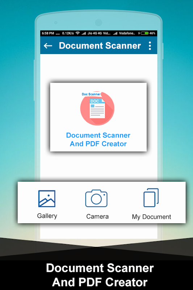Tap the DOC page graphic inside logo

(97, 108)
